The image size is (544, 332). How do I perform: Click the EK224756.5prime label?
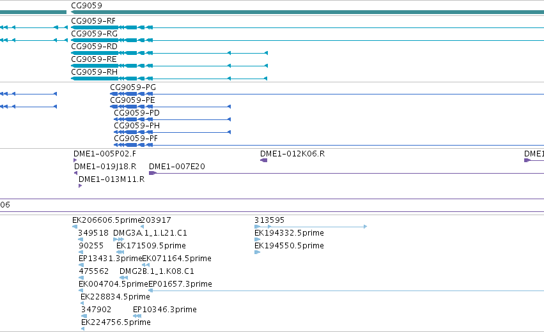click(x=116, y=322)
